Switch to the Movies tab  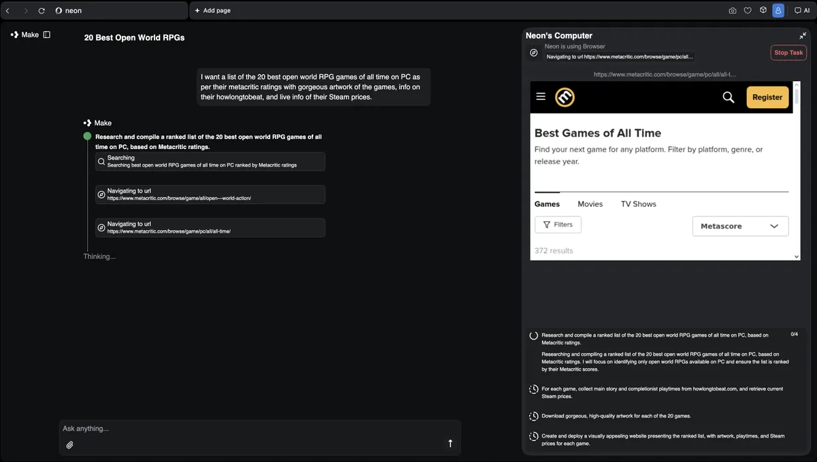[590, 204]
